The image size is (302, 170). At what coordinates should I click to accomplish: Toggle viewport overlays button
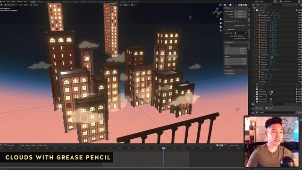pyautogui.click(x=230, y=5)
